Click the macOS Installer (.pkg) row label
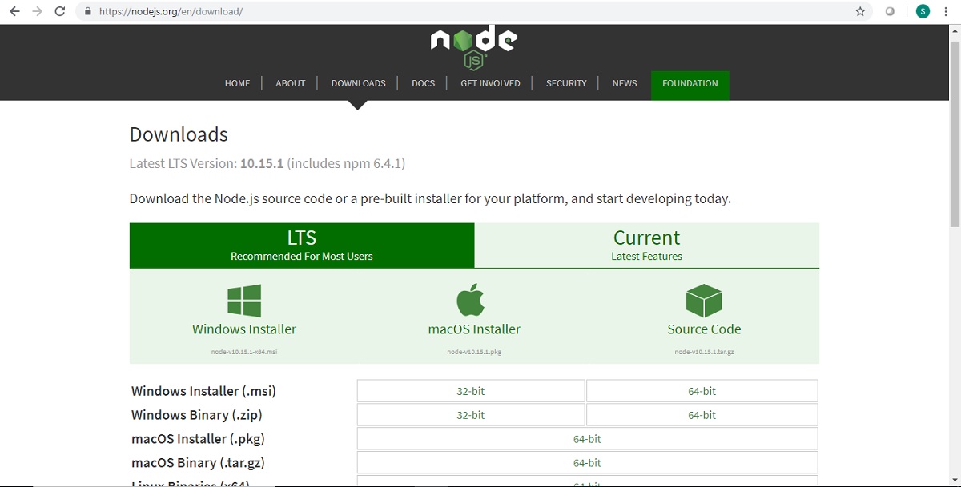This screenshot has height=487, width=961. 198,439
